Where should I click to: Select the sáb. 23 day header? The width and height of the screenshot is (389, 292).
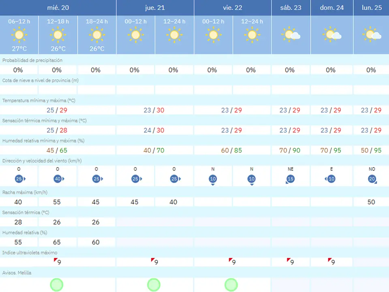pos(291,8)
